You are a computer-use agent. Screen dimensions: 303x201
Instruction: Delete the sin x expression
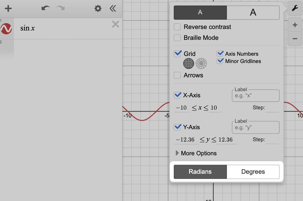115,24
